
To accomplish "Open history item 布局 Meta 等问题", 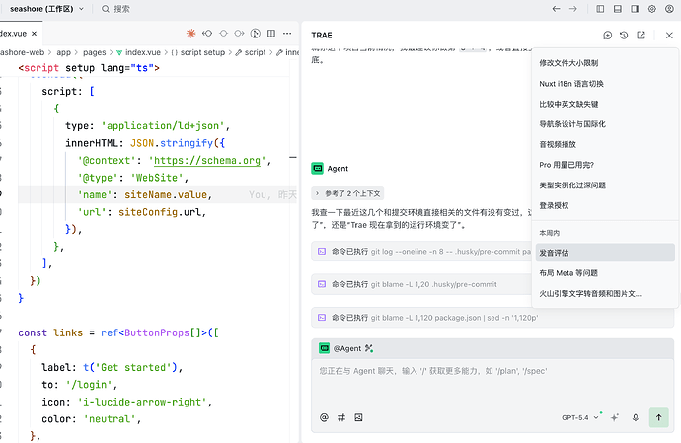I will point(605,273).
